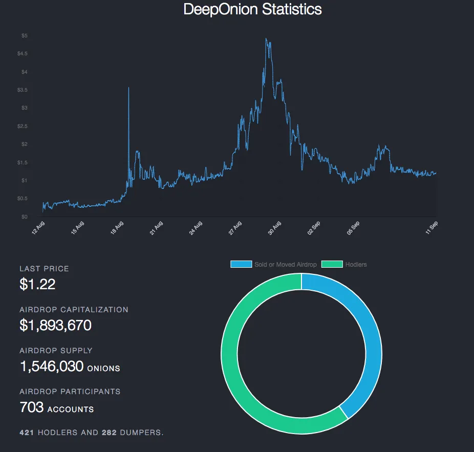Click the 30 Aug axis label

tap(274, 228)
